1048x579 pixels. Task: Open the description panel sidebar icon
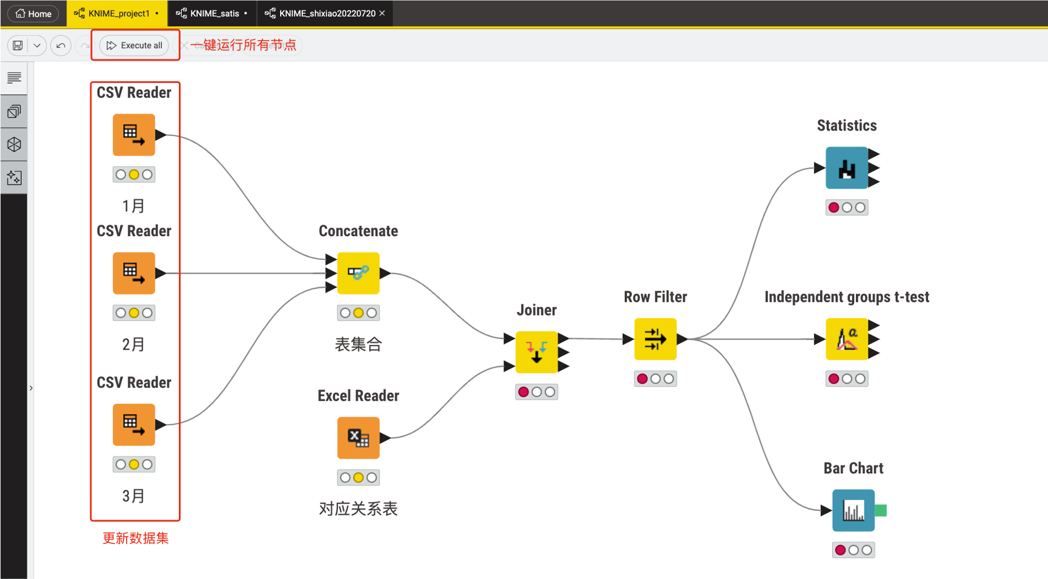tap(14, 78)
